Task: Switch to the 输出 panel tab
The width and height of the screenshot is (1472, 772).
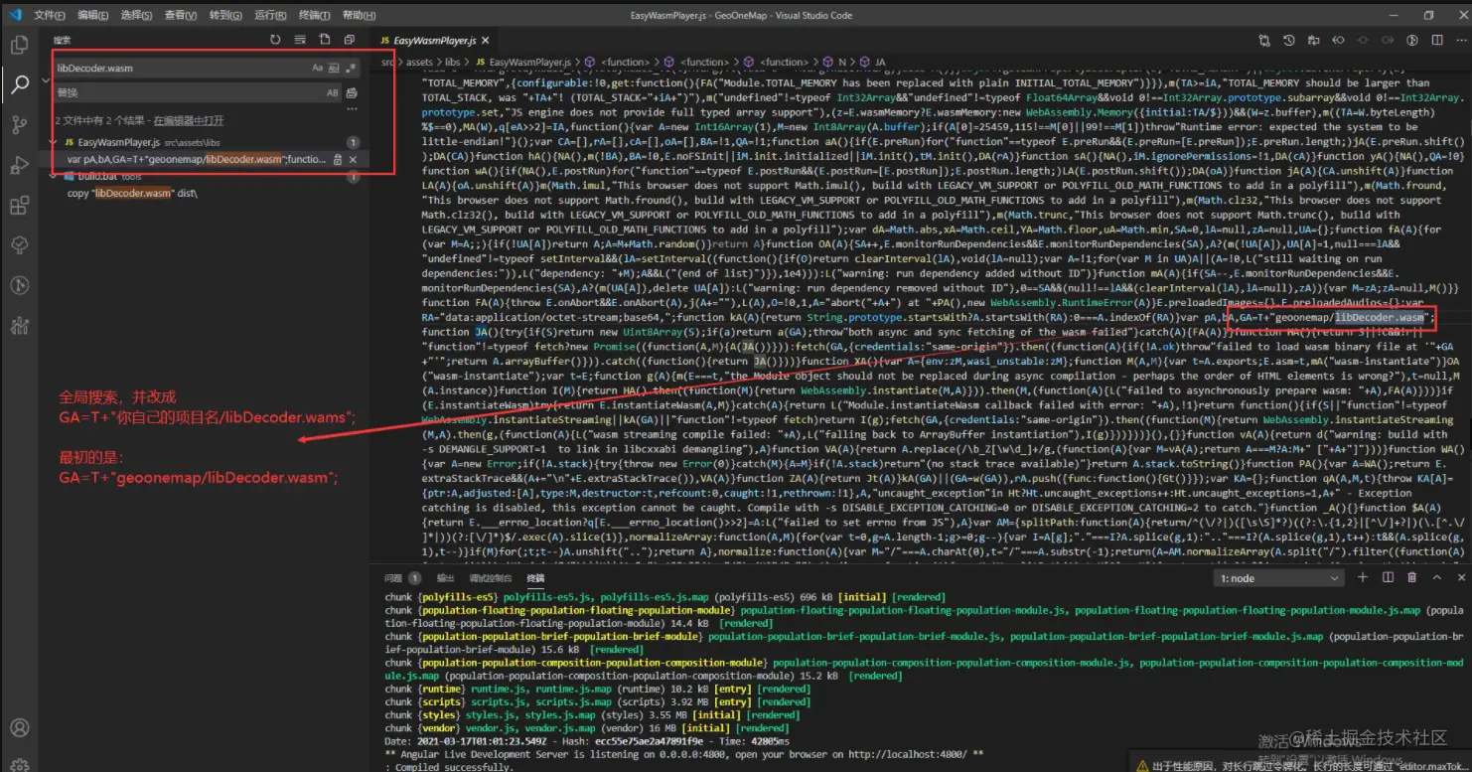Action: click(445, 577)
